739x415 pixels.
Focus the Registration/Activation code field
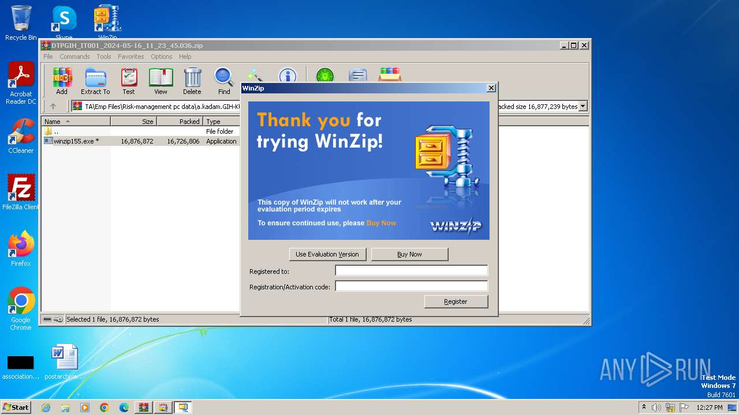pyautogui.click(x=412, y=286)
